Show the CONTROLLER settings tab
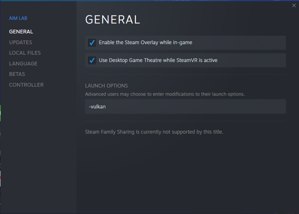 click(26, 85)
